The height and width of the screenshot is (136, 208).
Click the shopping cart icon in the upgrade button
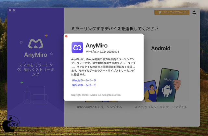(160, 12)
